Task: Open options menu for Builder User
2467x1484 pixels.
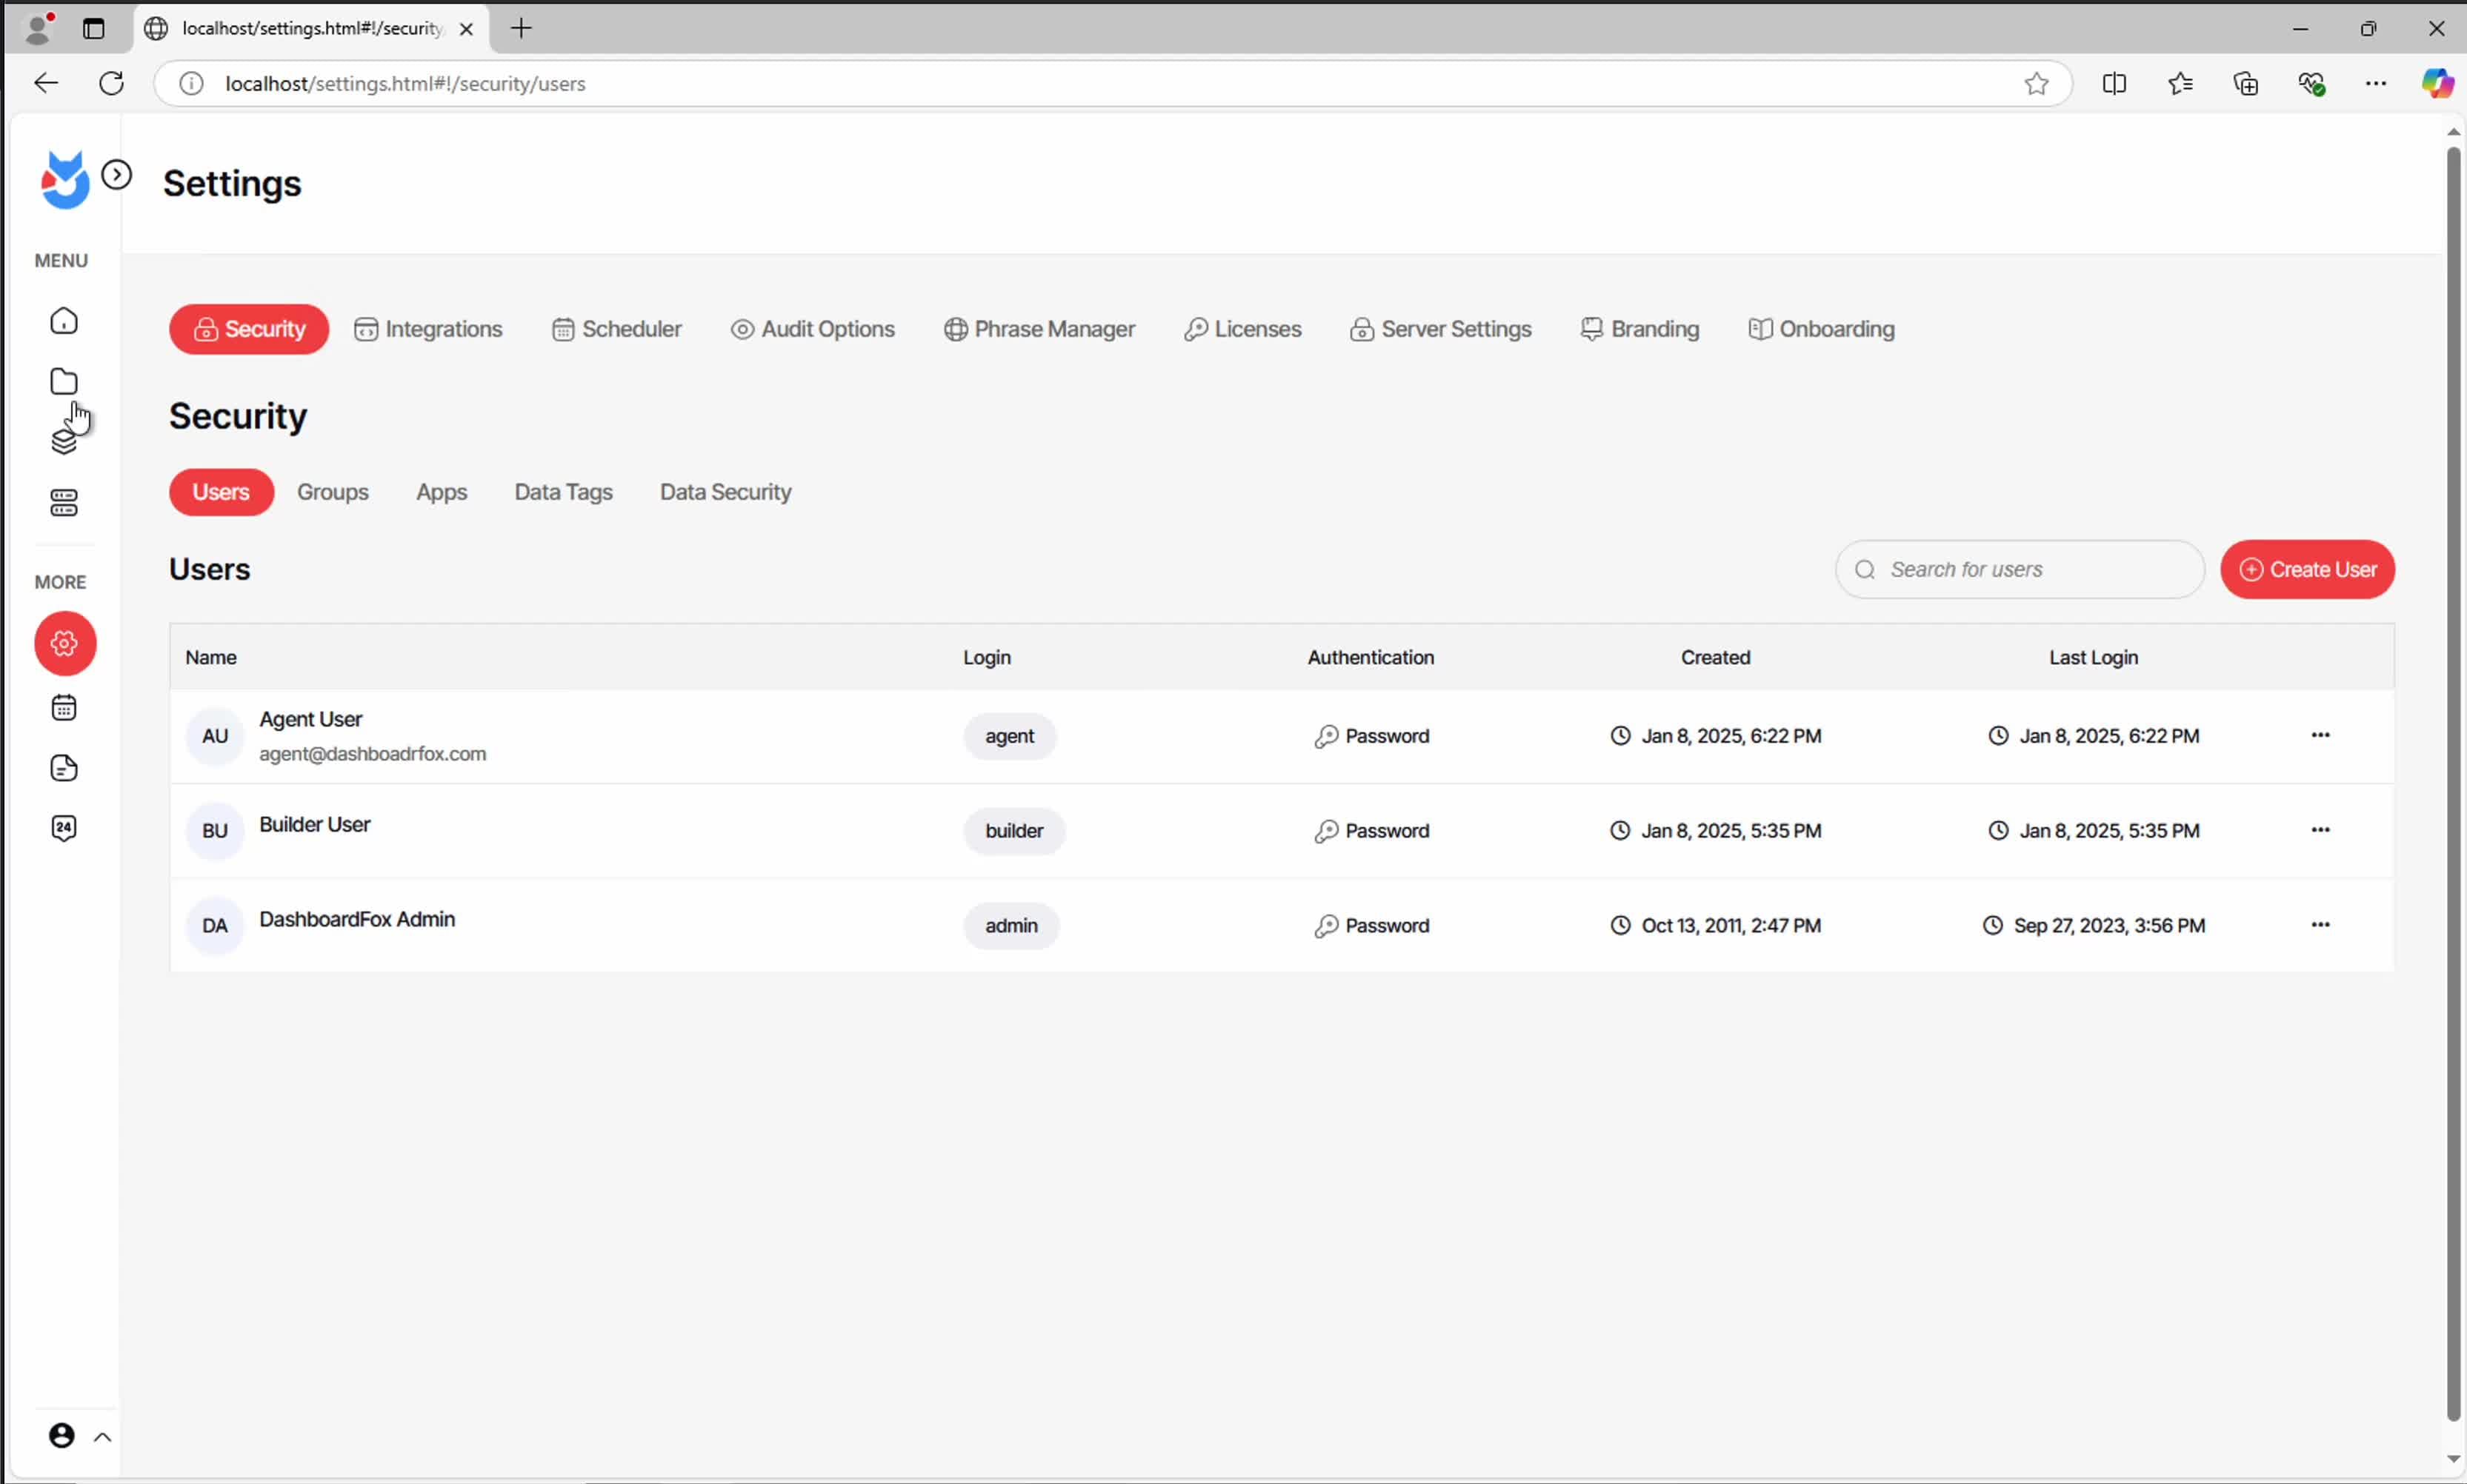Action: pos(2320,830)
